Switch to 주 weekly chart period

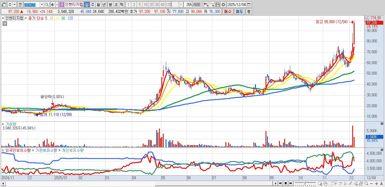click(92, 5)
